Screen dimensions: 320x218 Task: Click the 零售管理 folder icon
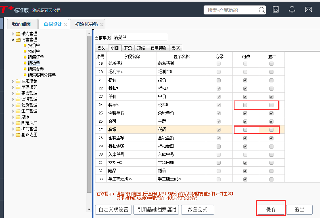18,93
